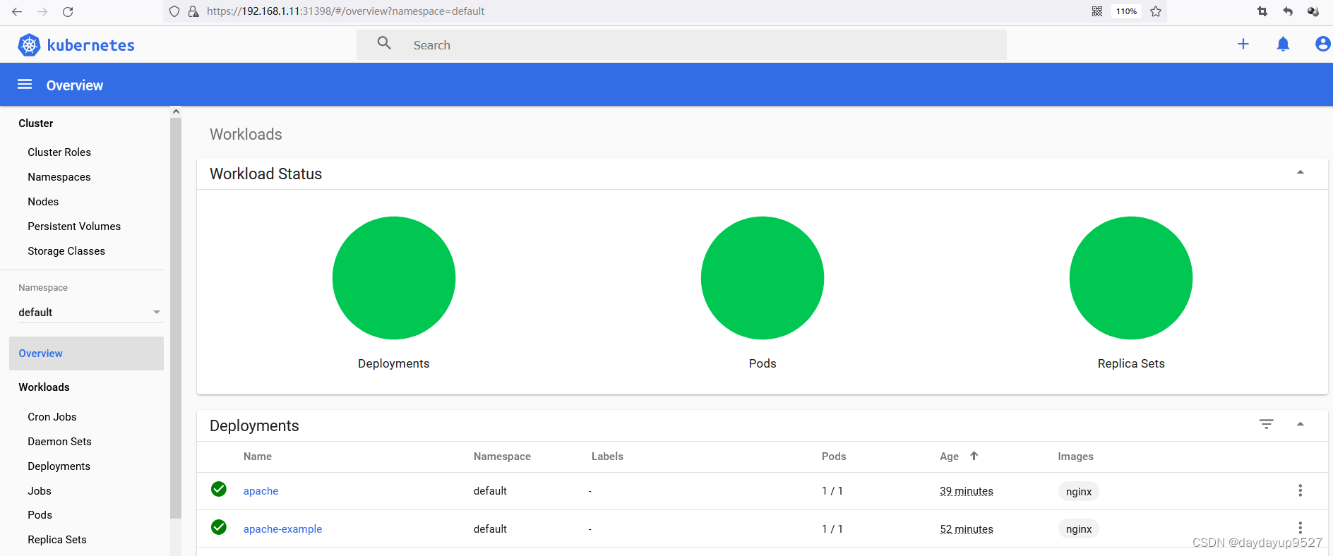Click the kubernetes brand text

tap(91, 45)
